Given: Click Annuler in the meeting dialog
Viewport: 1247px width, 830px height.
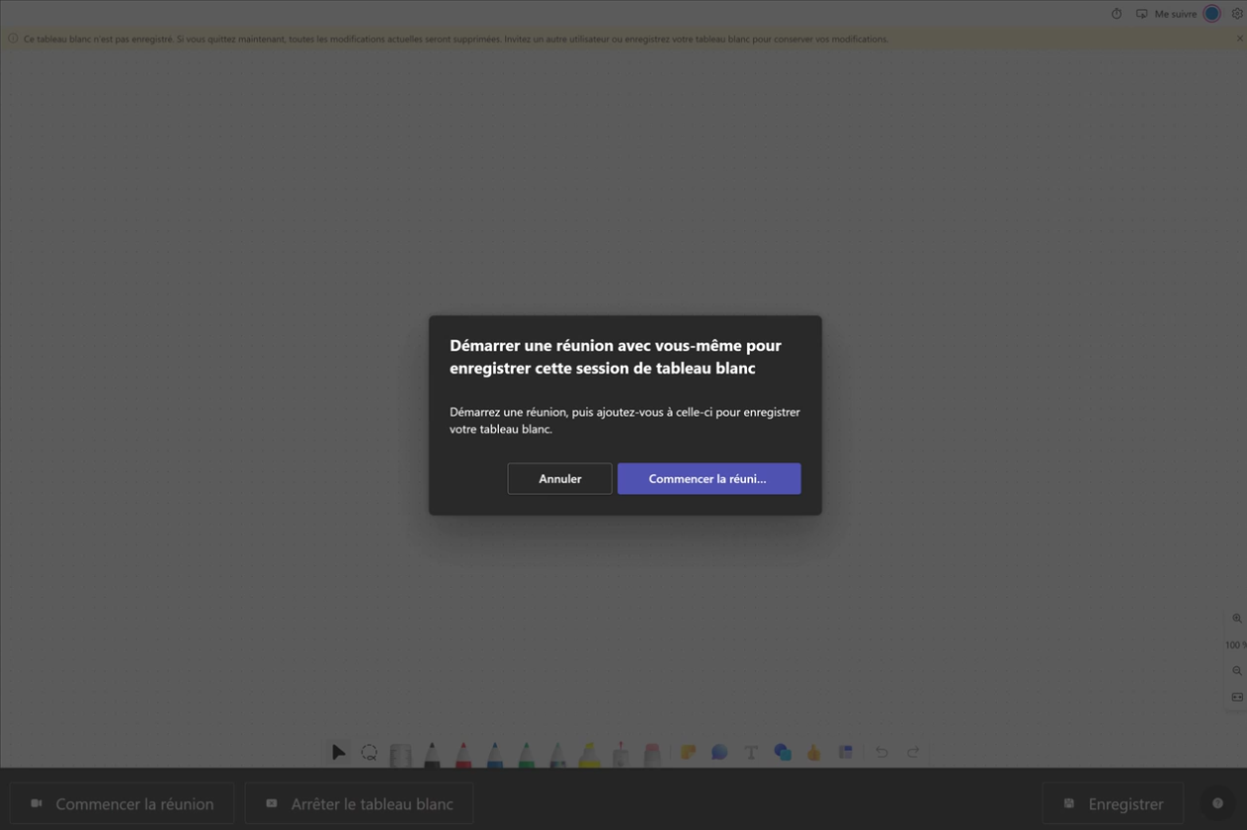Looking at the screenshot, I should [560, 478].
